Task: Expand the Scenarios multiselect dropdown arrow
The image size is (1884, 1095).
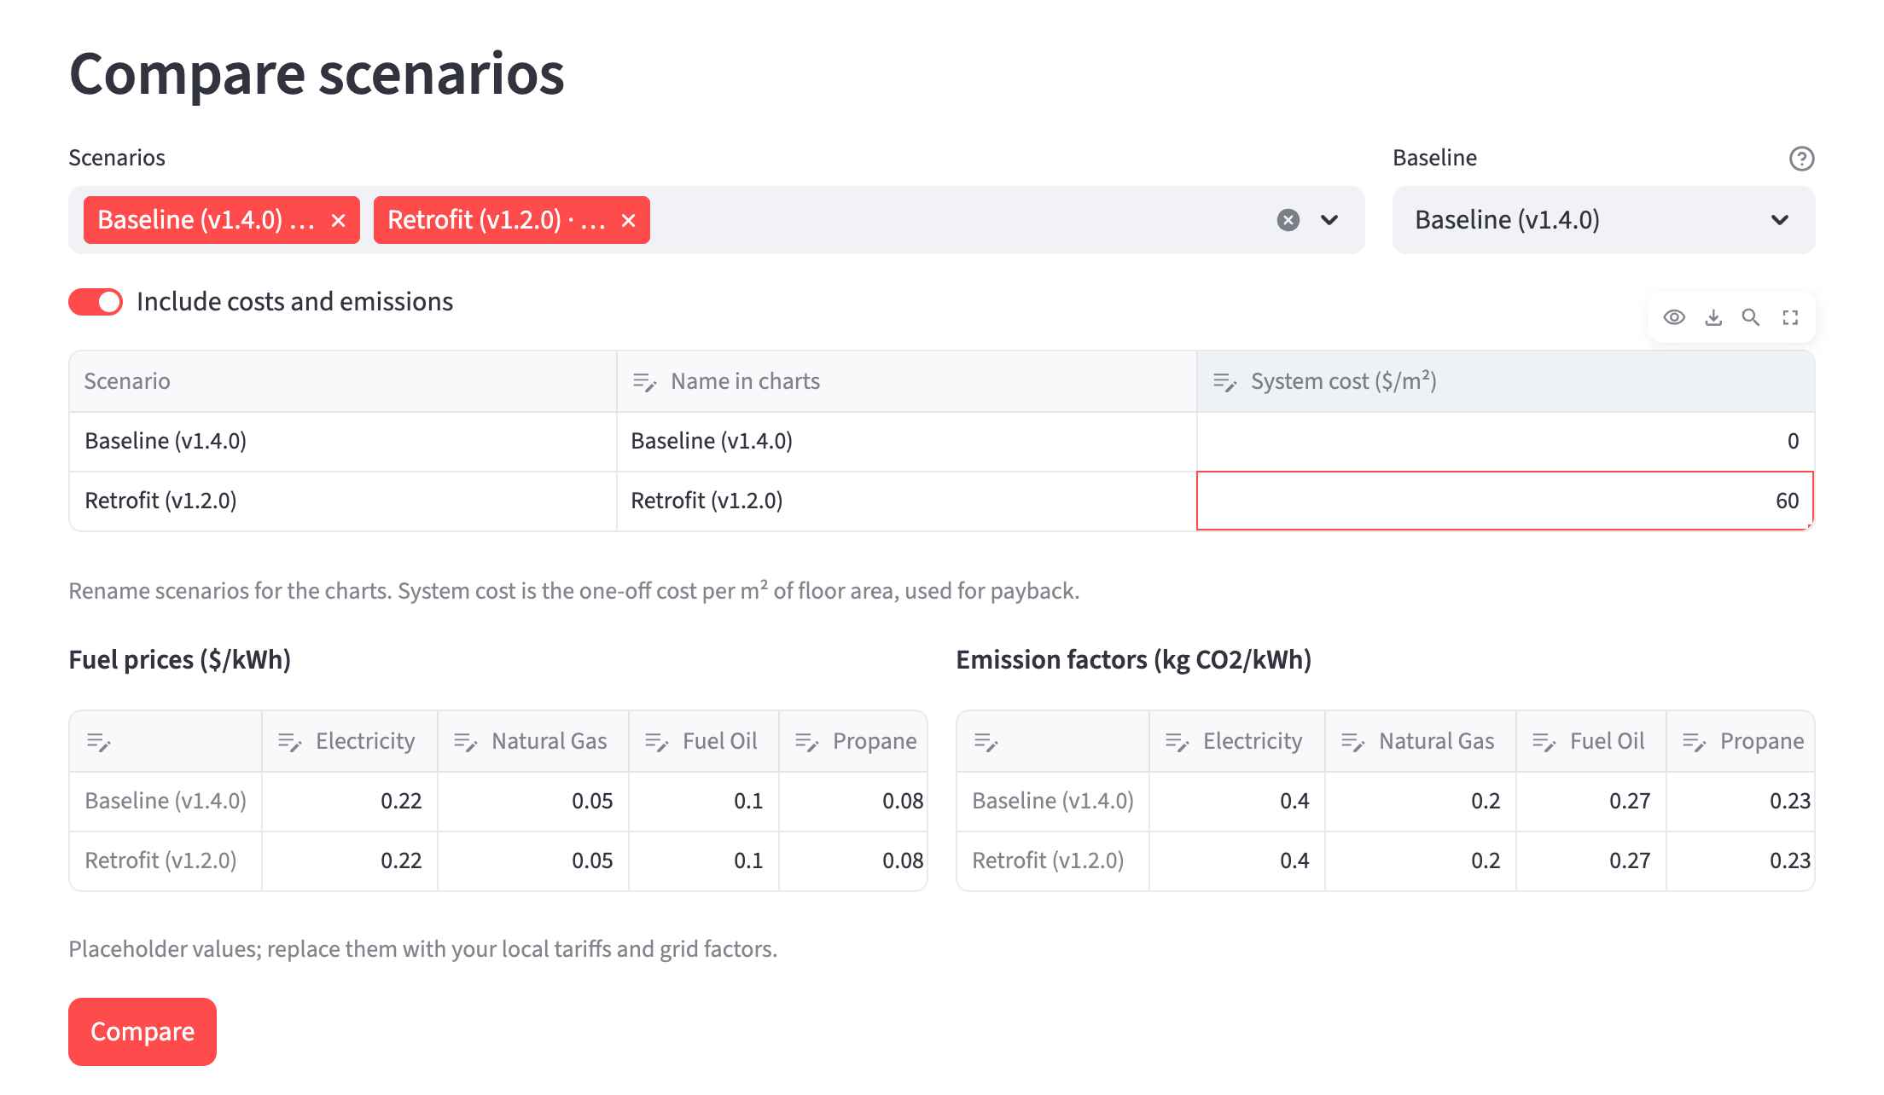Action: (x=1329, y=220)
